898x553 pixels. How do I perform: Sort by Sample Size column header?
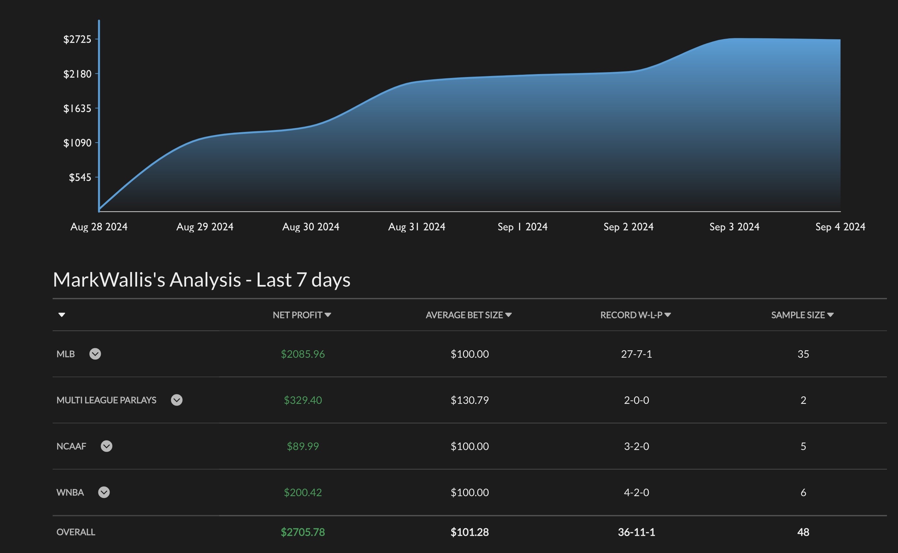[802, 315]
